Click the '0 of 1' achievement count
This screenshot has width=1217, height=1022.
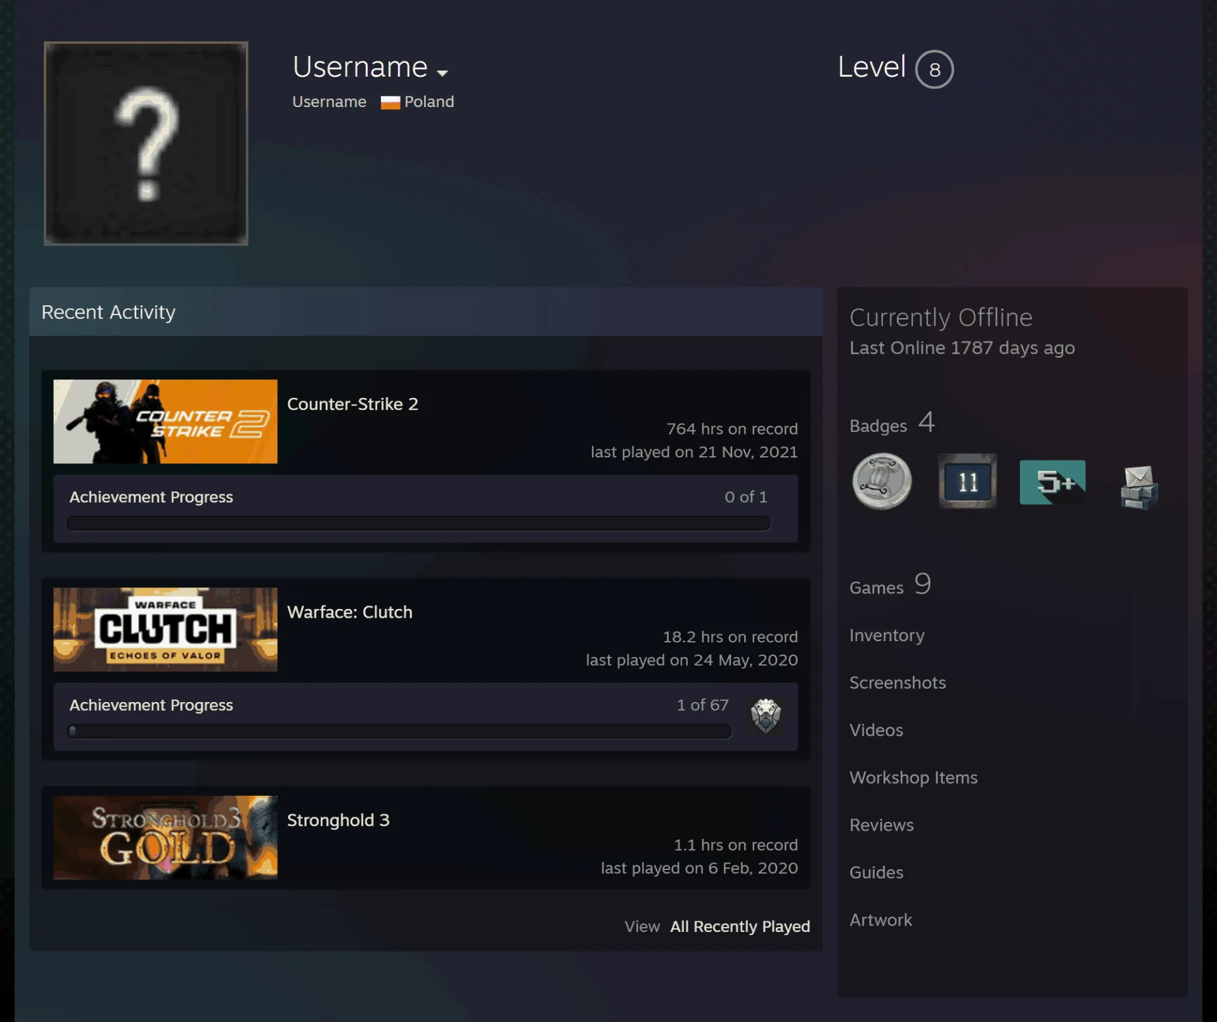745,497
